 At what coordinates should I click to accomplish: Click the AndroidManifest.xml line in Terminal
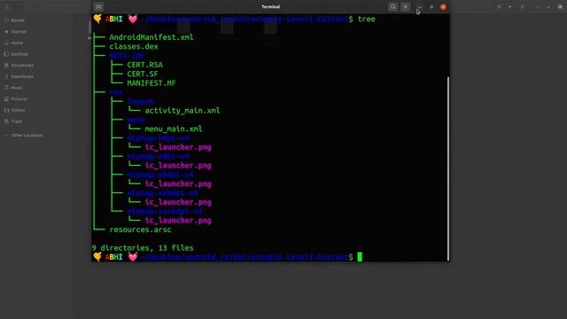coord(151,37)
